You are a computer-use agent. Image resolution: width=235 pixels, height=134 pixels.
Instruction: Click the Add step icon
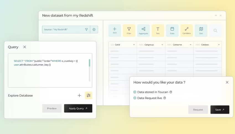tap(115, 30)
